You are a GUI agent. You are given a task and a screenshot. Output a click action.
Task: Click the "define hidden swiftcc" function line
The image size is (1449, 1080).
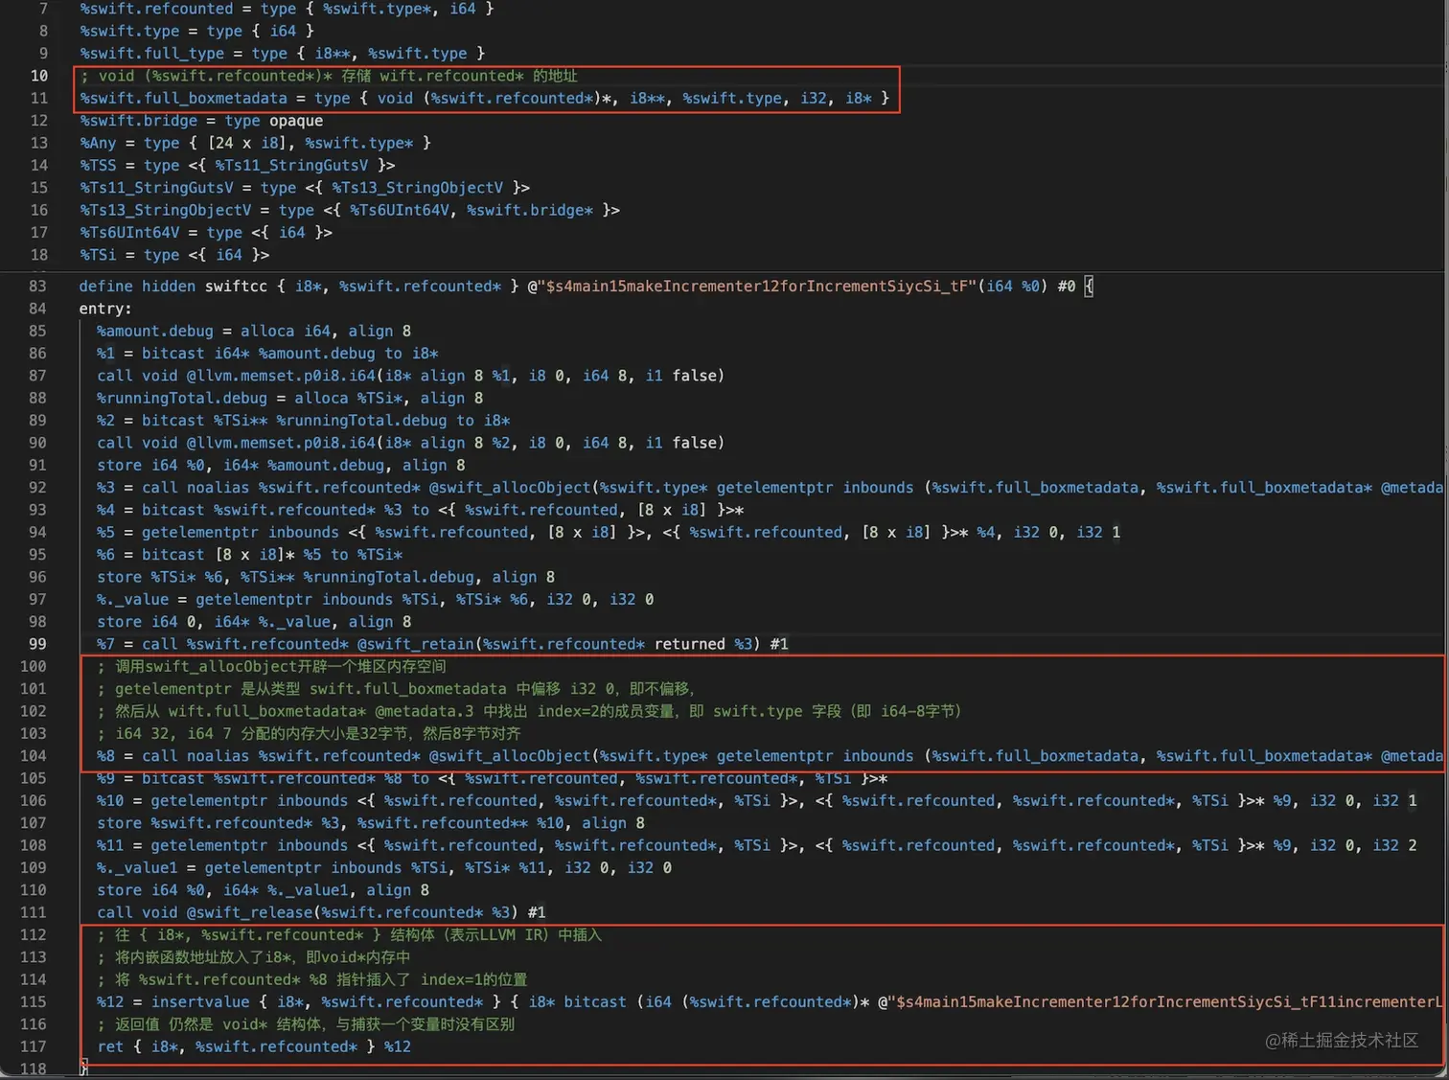[x=586, y=286]
